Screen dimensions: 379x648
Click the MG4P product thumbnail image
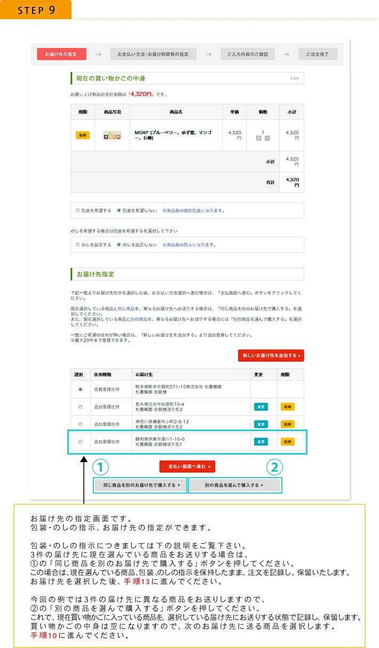coord(112,135)
